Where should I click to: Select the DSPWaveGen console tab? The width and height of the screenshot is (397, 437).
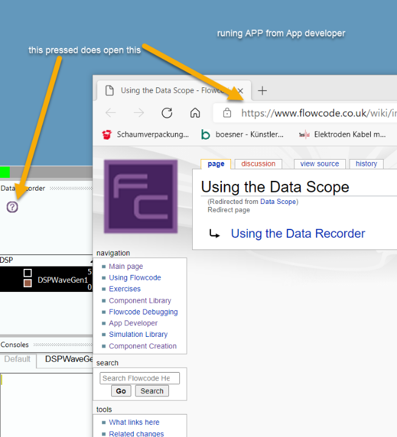(67, 359)
